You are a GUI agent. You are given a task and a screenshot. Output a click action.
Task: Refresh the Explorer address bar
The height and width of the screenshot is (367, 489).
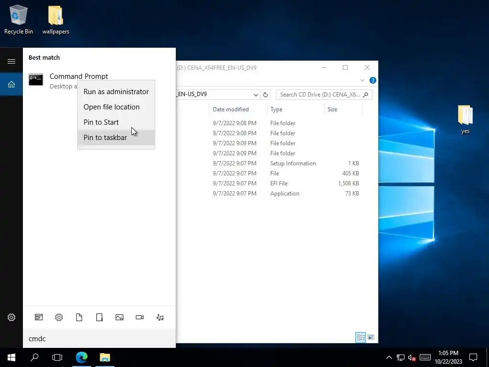tap(266, 95)
